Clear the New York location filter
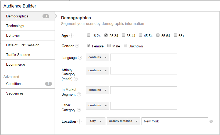This screenshot has height=135, width=220. click(211, 121)
